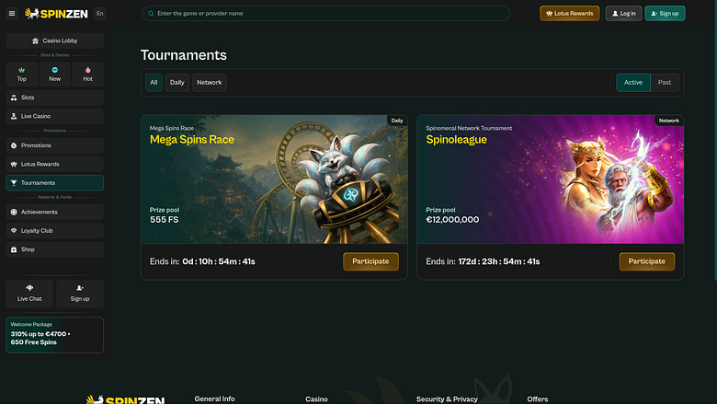The image size is (717, 404).
Task: Open the Welcome Package banner
Action: coord(55,335)
